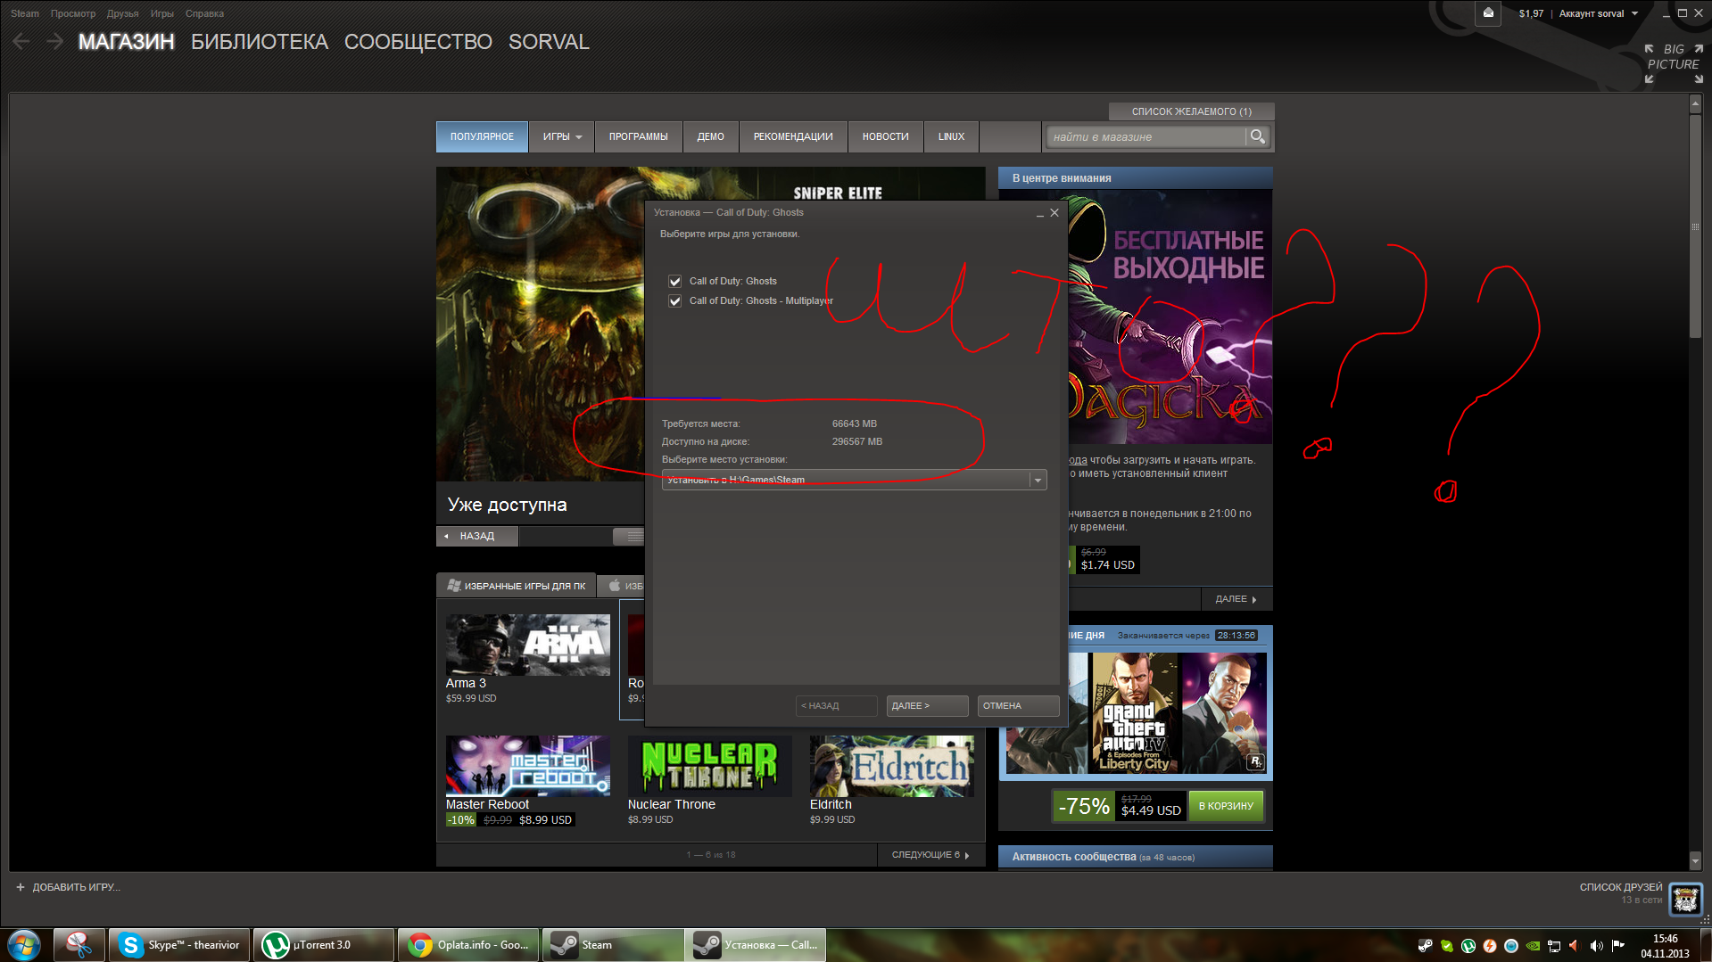Viewport: 1712px width, 962px height.
Task: Expand the install location dropdown
Action: 1038,480
